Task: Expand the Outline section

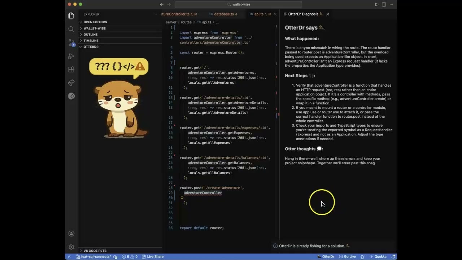Action: (121, 34)
